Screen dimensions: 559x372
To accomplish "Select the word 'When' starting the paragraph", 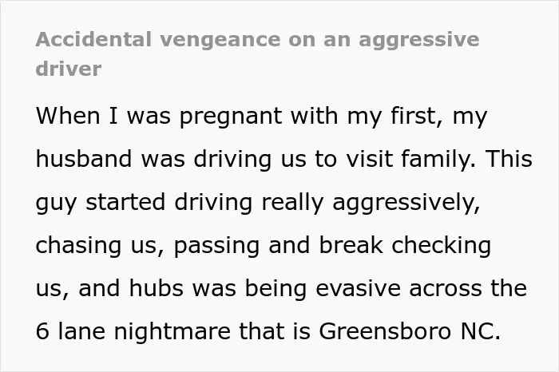I will tap(68, 116).
